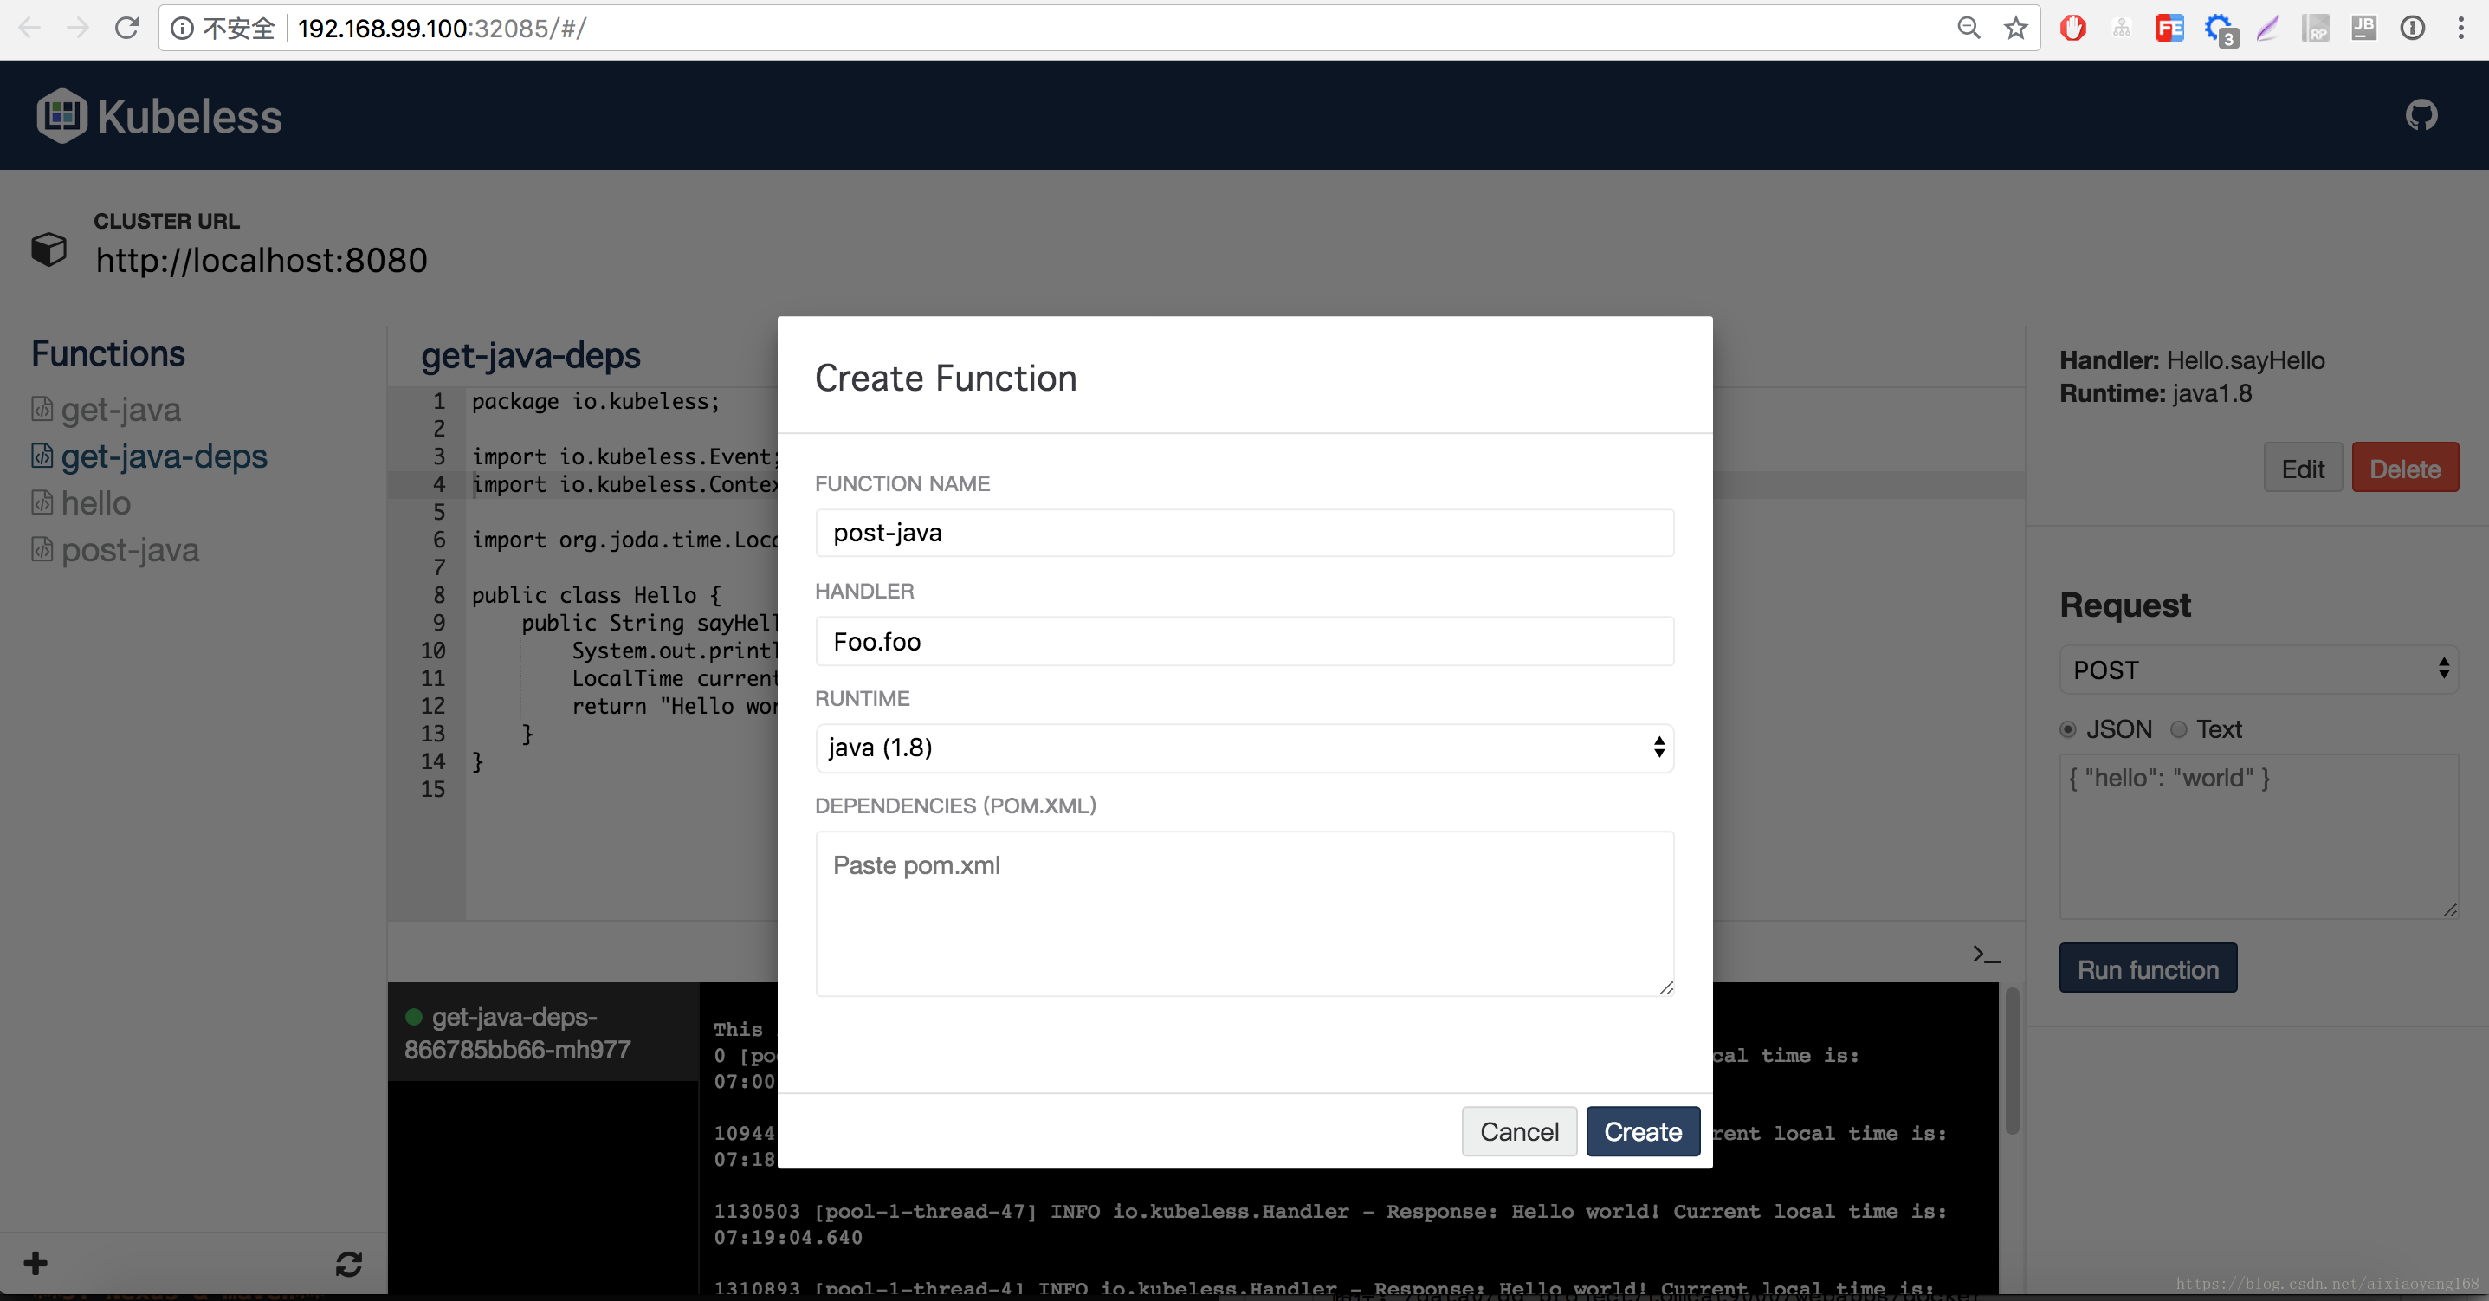This screenshot has height=1301, width=2489.
Task: Click the GitHub icon in header
Action: click(2421, 115)
